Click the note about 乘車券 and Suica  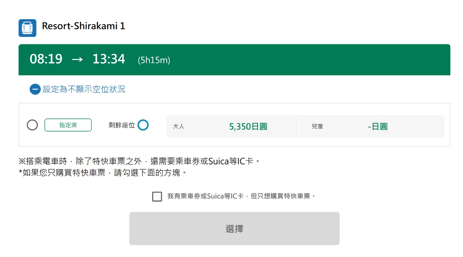pos(139,161)
